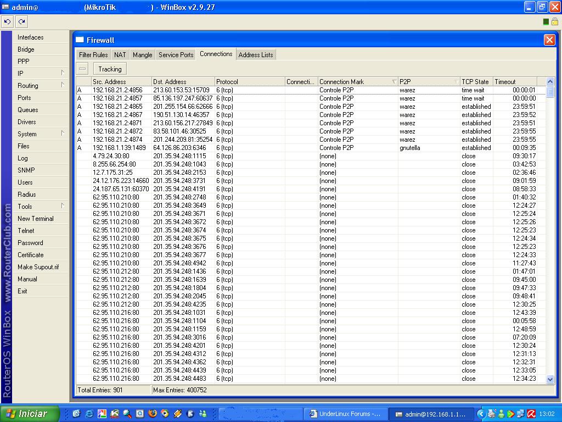Open Queues from the sidebar
Image resolution: width=562 pixels, height=422 pixels.
[x=41, y=110]
